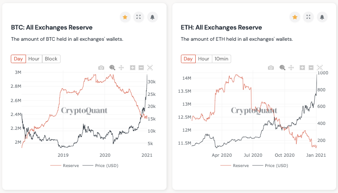Set an alert bell for BTC chart

pyautogui.click(x=153, y=17)
